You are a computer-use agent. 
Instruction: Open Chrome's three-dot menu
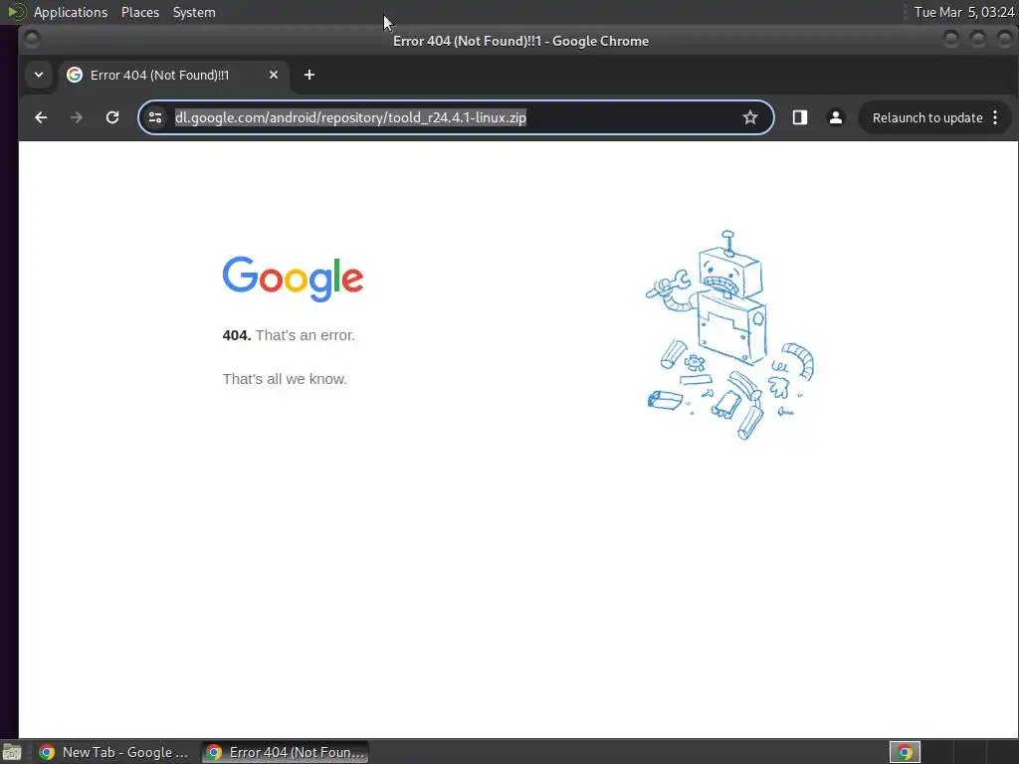[995, 117]
